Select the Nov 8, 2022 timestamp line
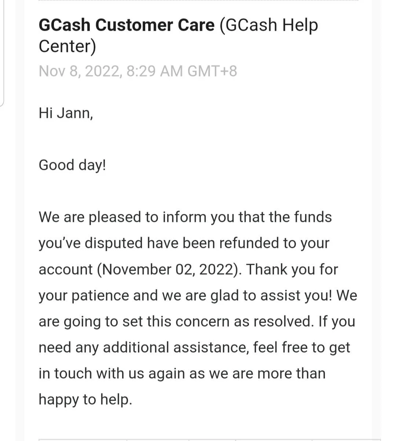The image size is (396, 441). (138, 71)
